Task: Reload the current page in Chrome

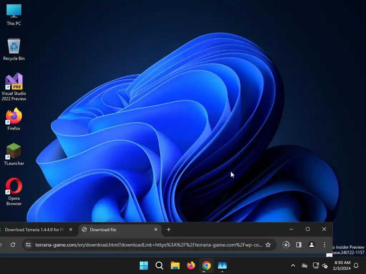Action: (x=13, y=245)
